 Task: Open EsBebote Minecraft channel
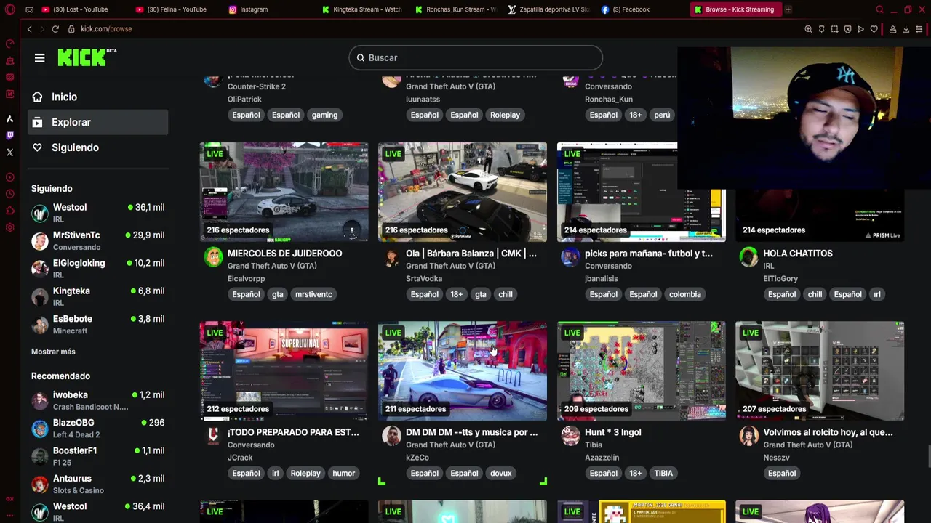pos(98,324)
